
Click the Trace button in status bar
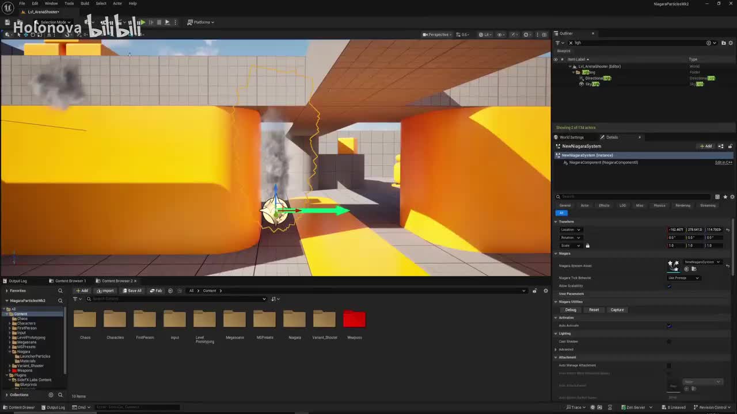tap(575, 408)
